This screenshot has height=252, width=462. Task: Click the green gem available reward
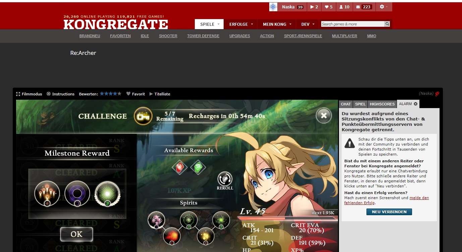pos(198,167)
